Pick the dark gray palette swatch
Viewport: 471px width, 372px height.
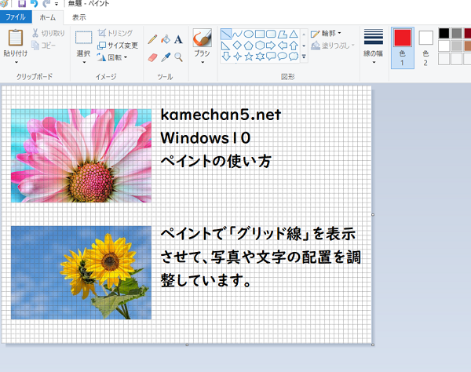tap(457, 33)
